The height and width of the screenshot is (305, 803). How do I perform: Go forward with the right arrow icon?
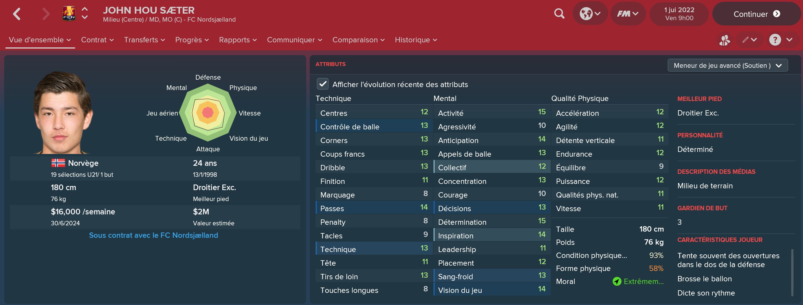[x=46, y=14]
